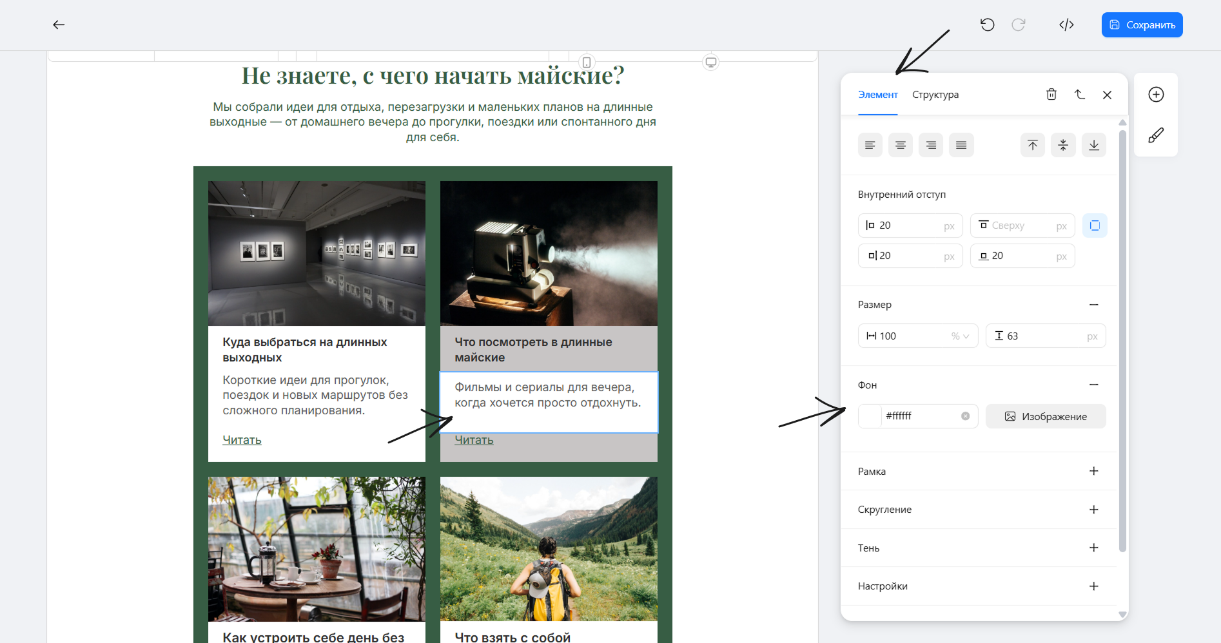Justify text alignment
Image resolution: width=1221 pixels, height=643 pixels.
point(961,145)
